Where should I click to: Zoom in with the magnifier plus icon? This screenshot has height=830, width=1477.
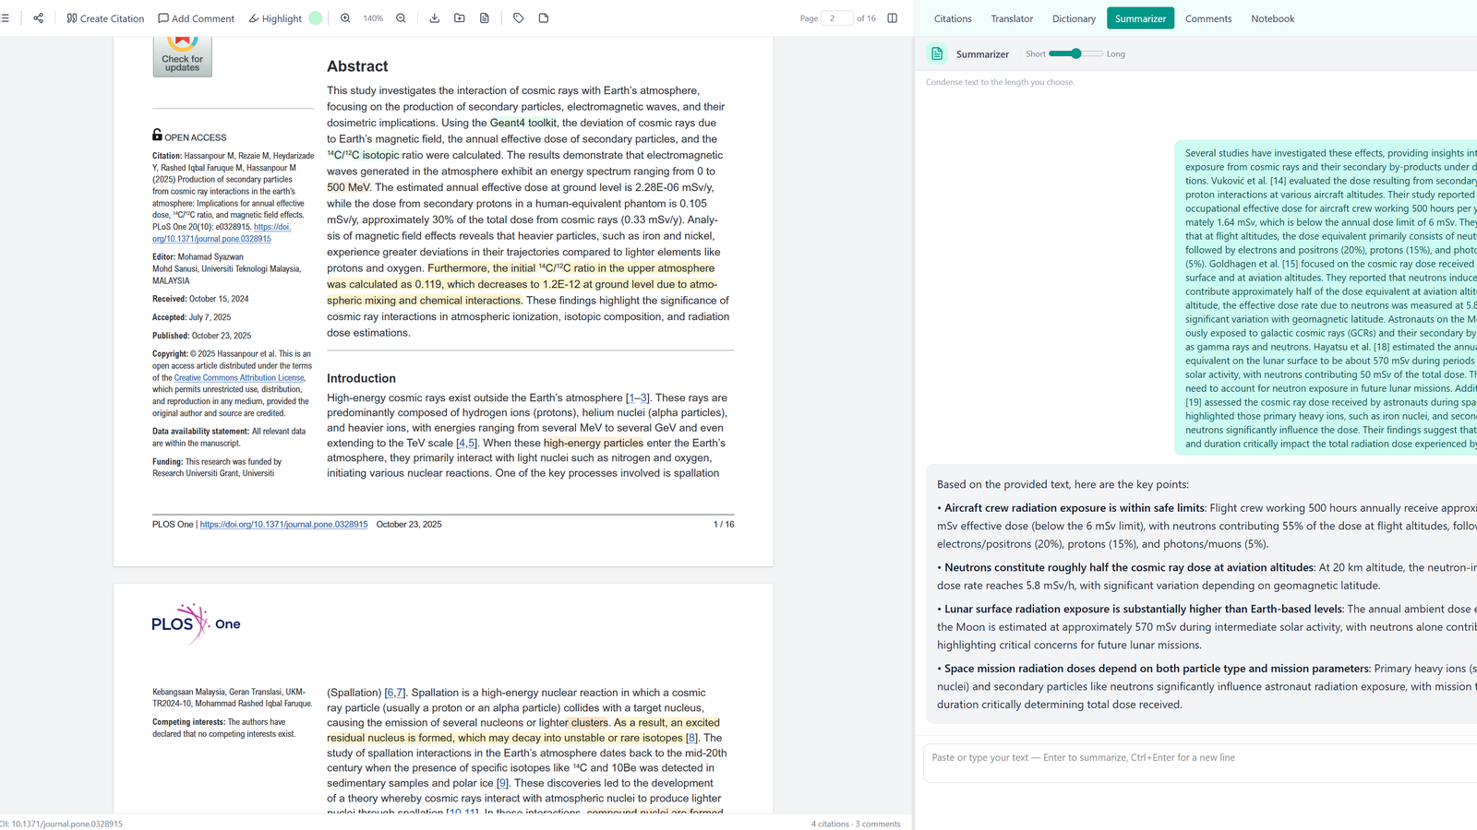click(x=345, y=18)
